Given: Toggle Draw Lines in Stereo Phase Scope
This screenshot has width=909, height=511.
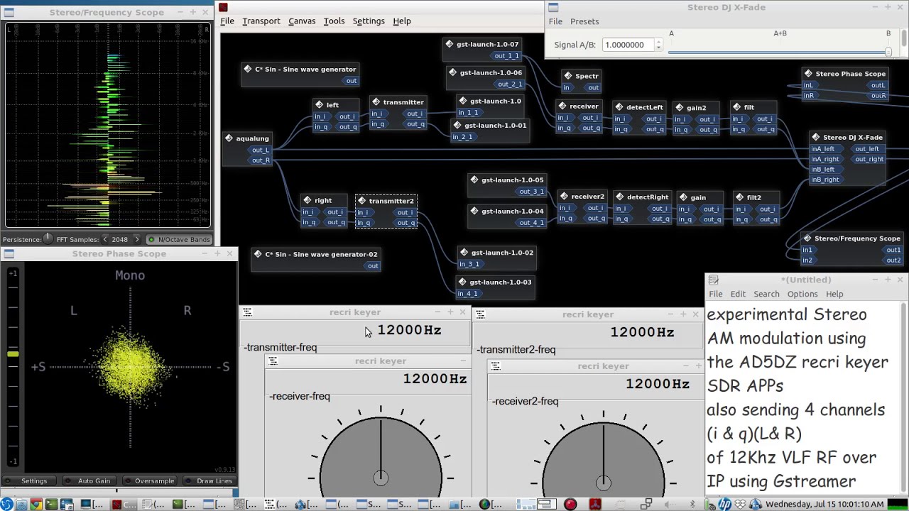Looking at the screenshot, I should pyautogui.click(x=209, y=480).
